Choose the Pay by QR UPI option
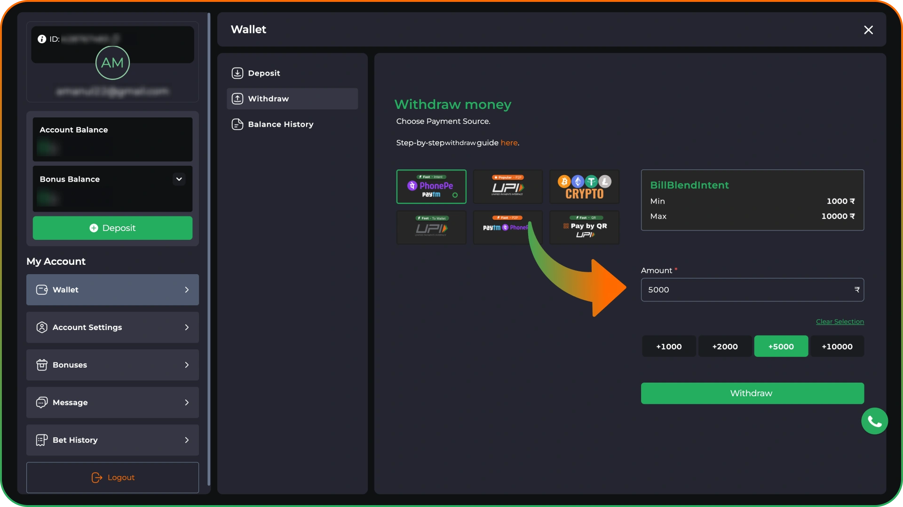The image size is (903, 507). click(x=585, y=228)
